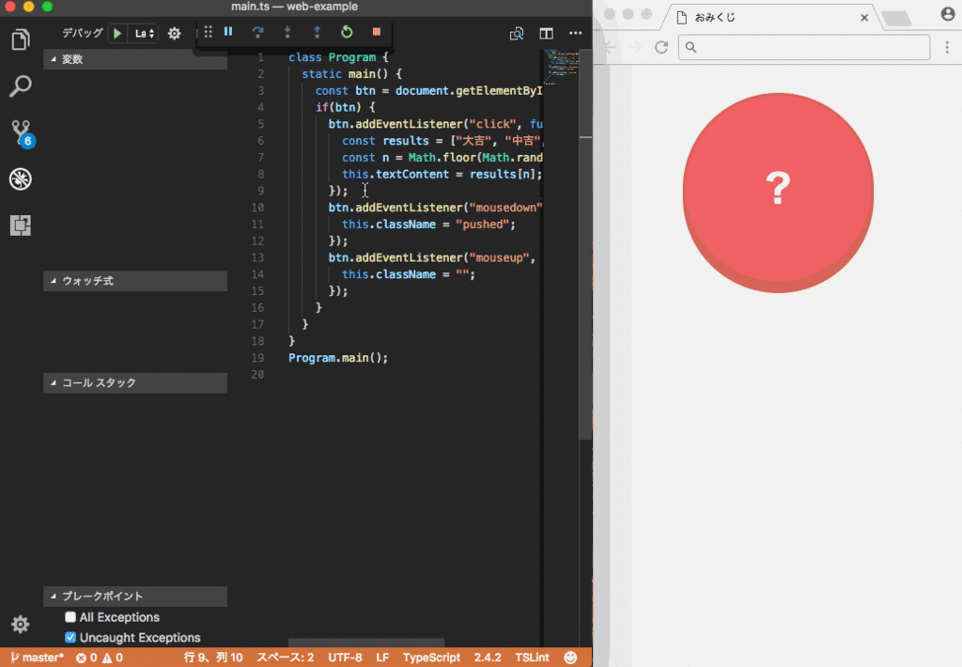Change the UTF-8 encoding in status bar

point(345,658)
